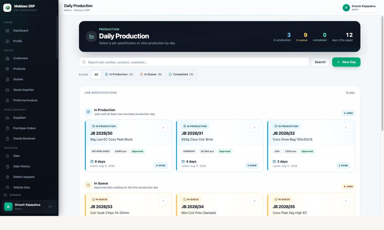384x230 pixels.
Task: Click the 3 JOBS badge
Action: click(348, 113)
